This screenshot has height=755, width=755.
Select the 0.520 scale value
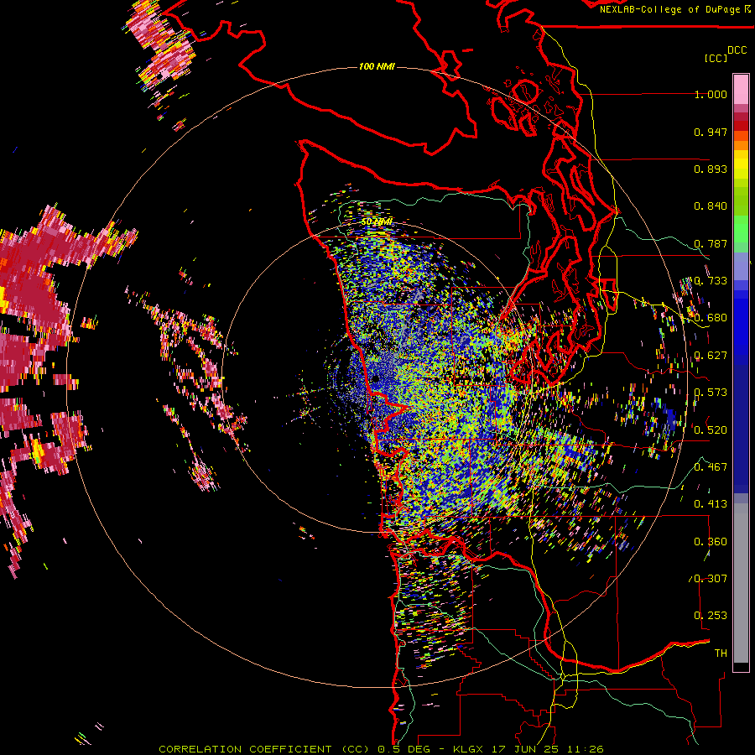pos(711,430)
